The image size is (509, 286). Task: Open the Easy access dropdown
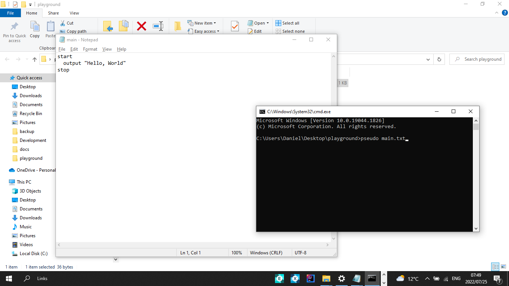click(203, 31)
